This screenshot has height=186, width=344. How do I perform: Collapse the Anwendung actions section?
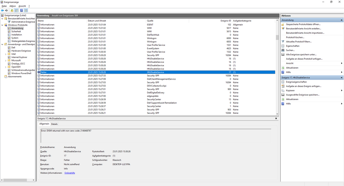point(341,20)
